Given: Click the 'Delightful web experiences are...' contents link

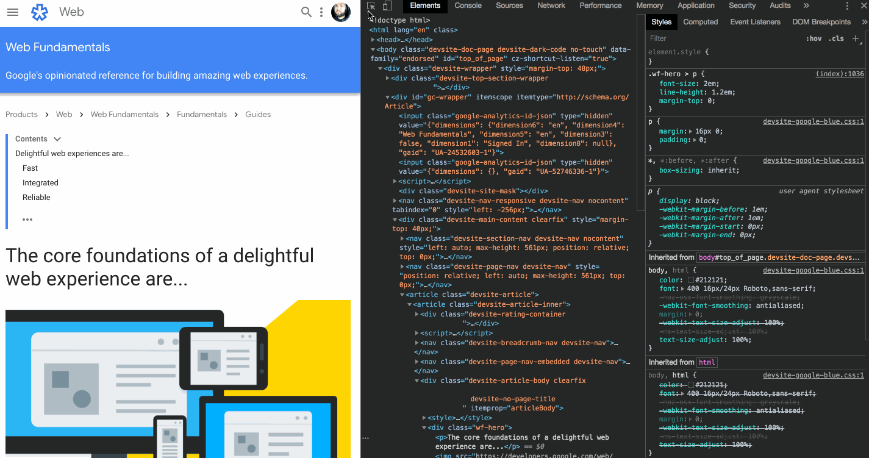Looking at the screenshot, I should click(x=72, y=154).
